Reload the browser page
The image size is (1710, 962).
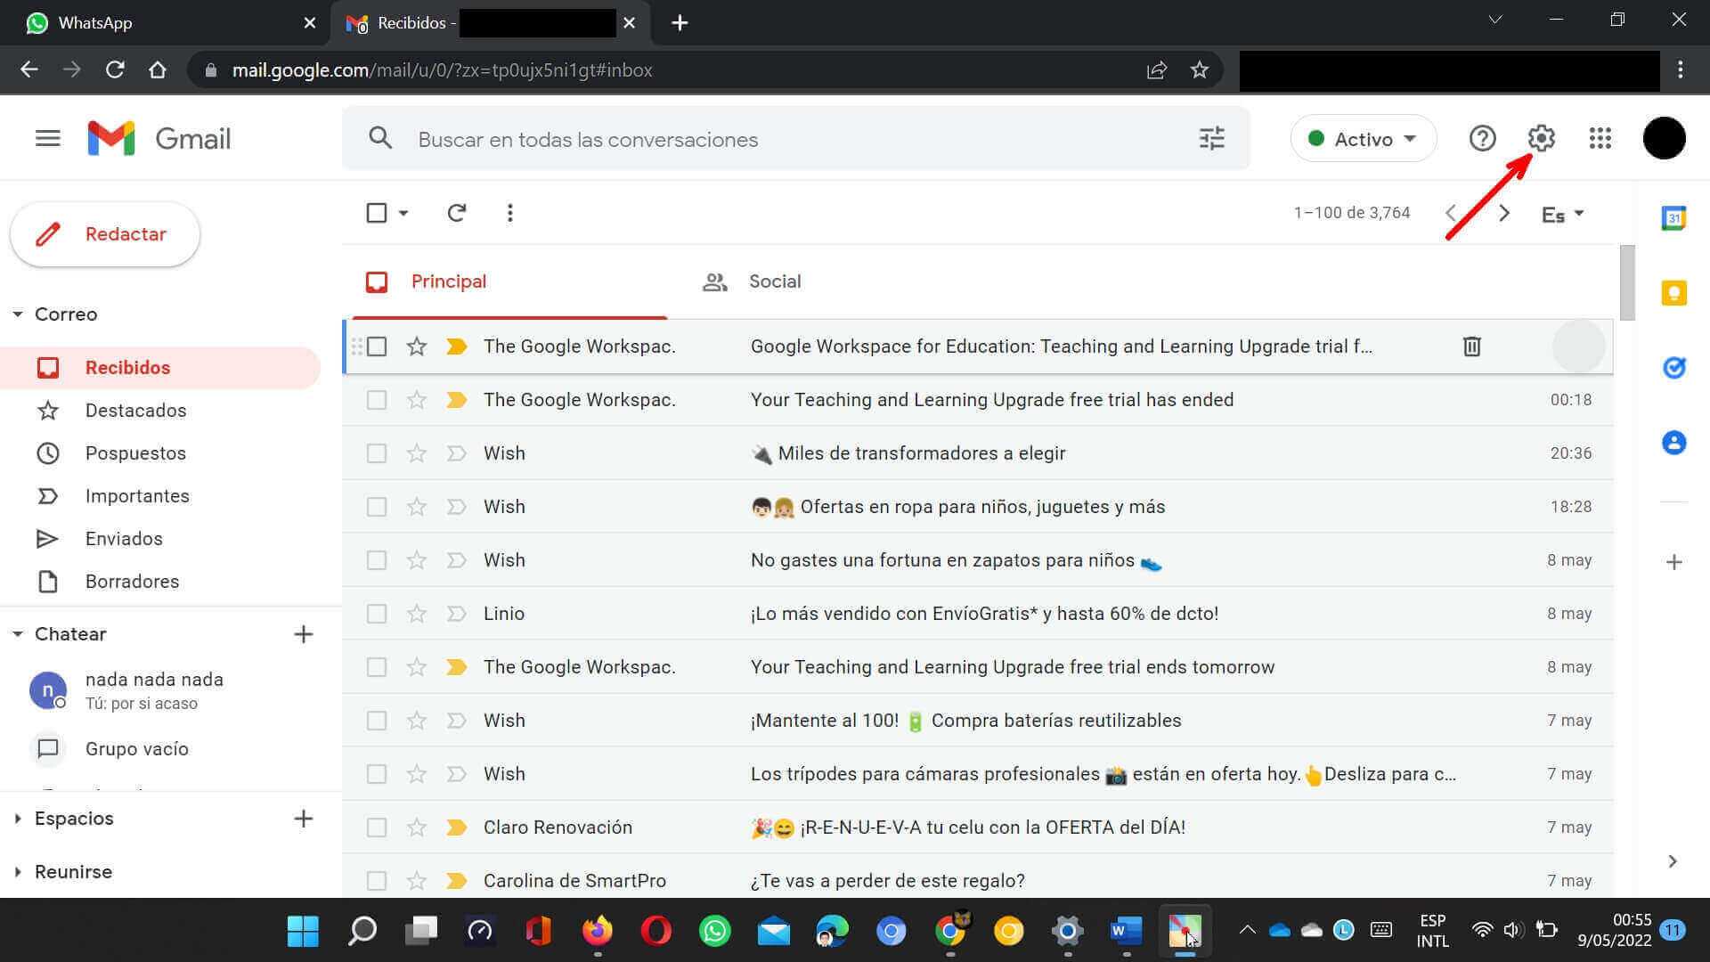(x=115, y=69)
